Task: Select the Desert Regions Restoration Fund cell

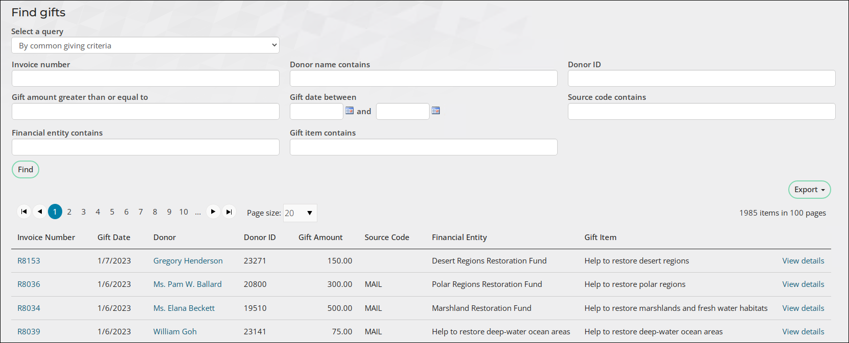Action: (489, 261)
